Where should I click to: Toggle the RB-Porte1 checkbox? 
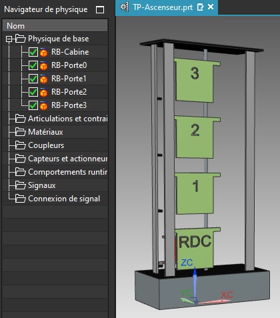[33, 79]
